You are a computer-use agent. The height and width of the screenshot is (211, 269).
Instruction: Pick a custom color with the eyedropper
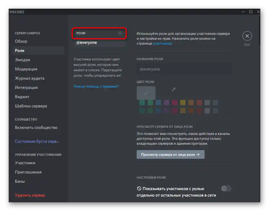coord(174,89)
